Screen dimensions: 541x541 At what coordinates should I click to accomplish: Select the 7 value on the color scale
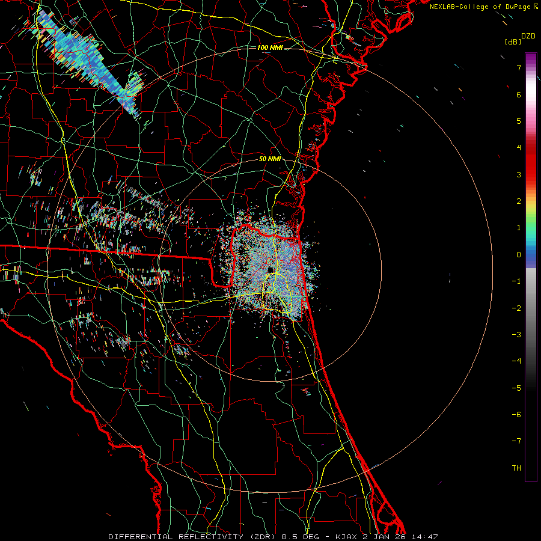tap(519, 67)
